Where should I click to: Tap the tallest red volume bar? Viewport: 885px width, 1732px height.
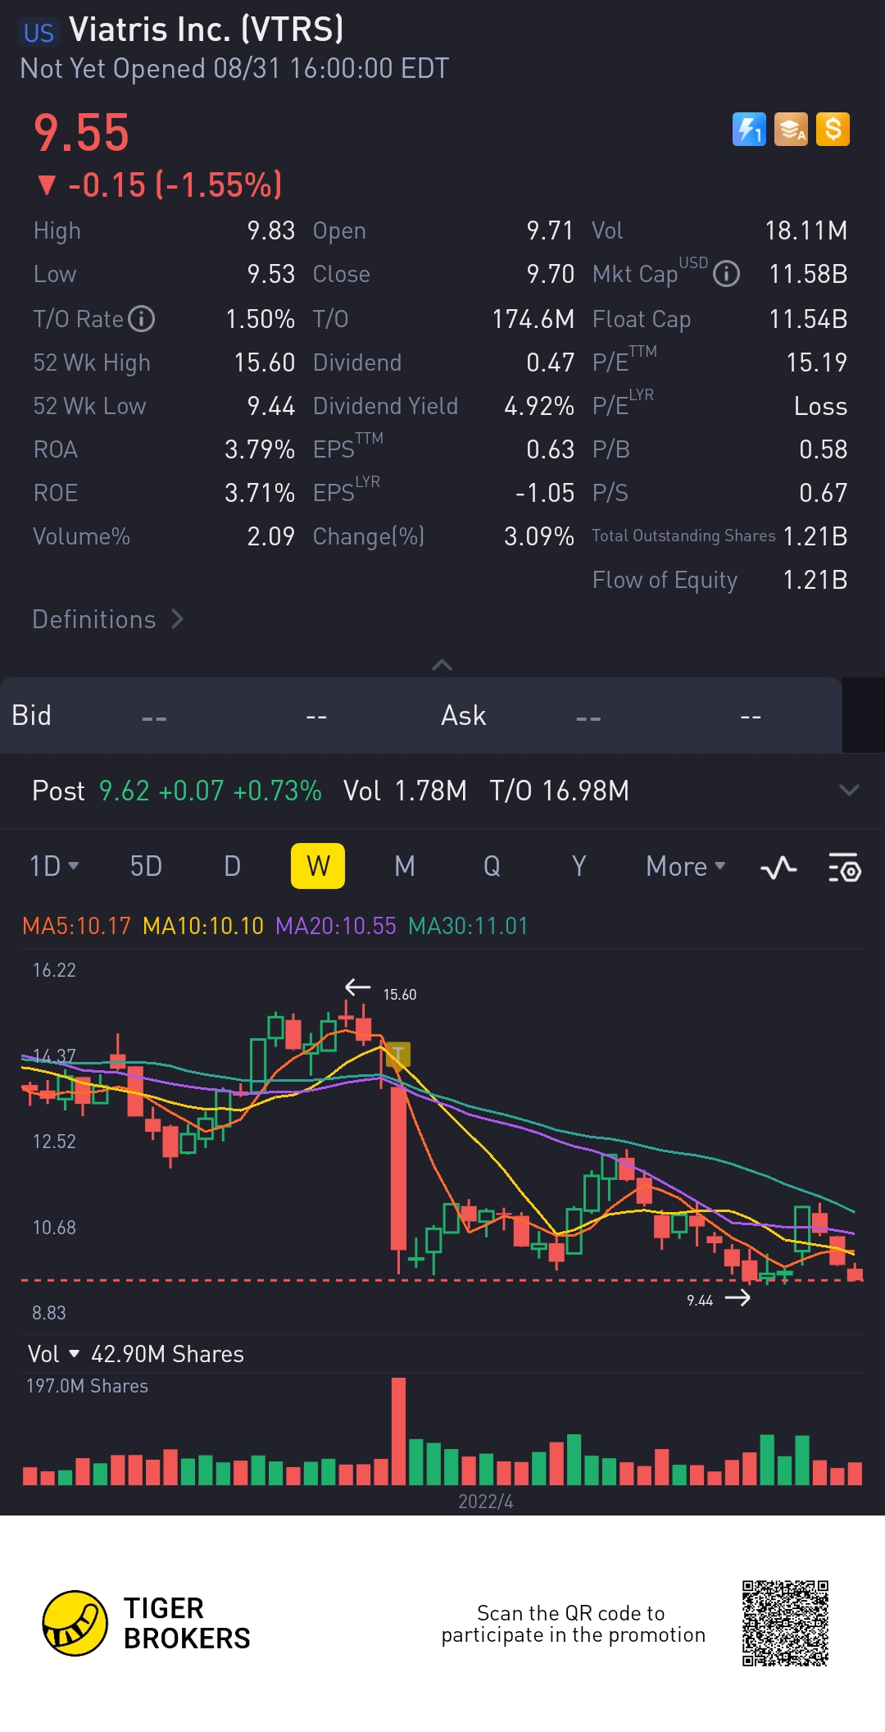(x=399, y=1431)
